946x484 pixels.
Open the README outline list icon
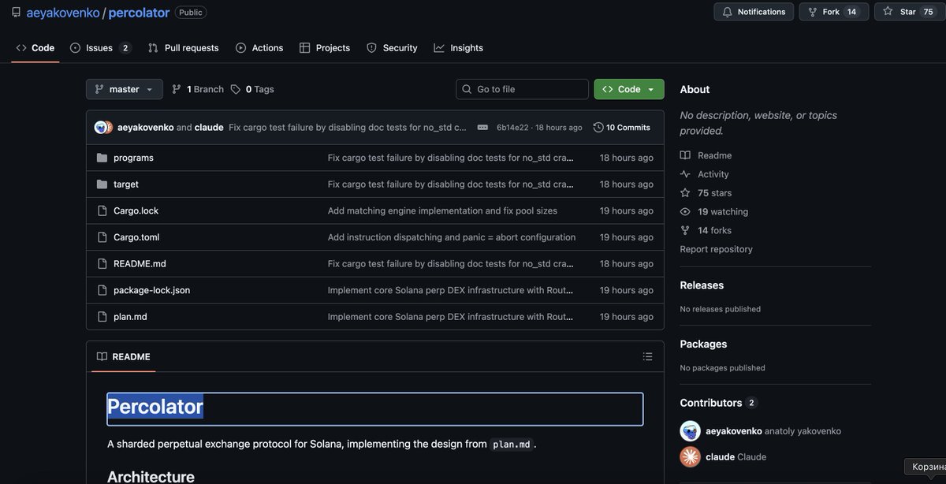point(647,356)
